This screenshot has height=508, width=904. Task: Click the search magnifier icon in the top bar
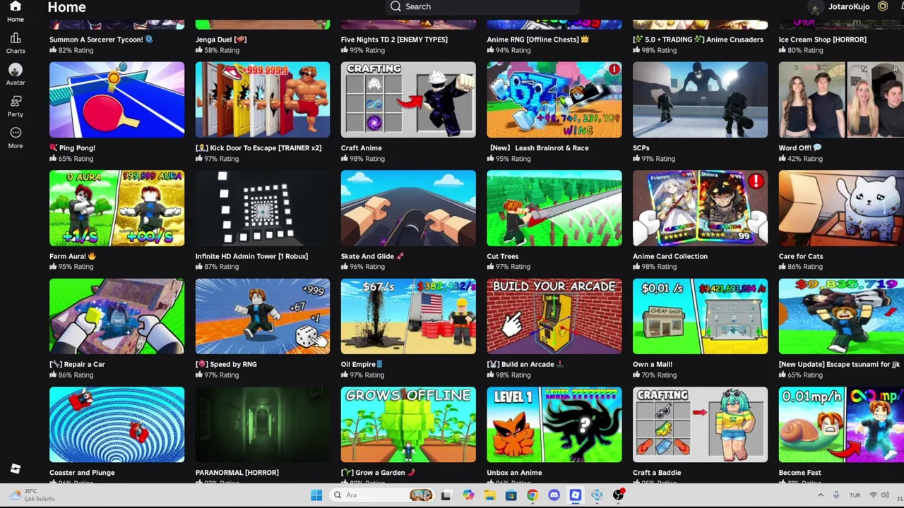395,6
